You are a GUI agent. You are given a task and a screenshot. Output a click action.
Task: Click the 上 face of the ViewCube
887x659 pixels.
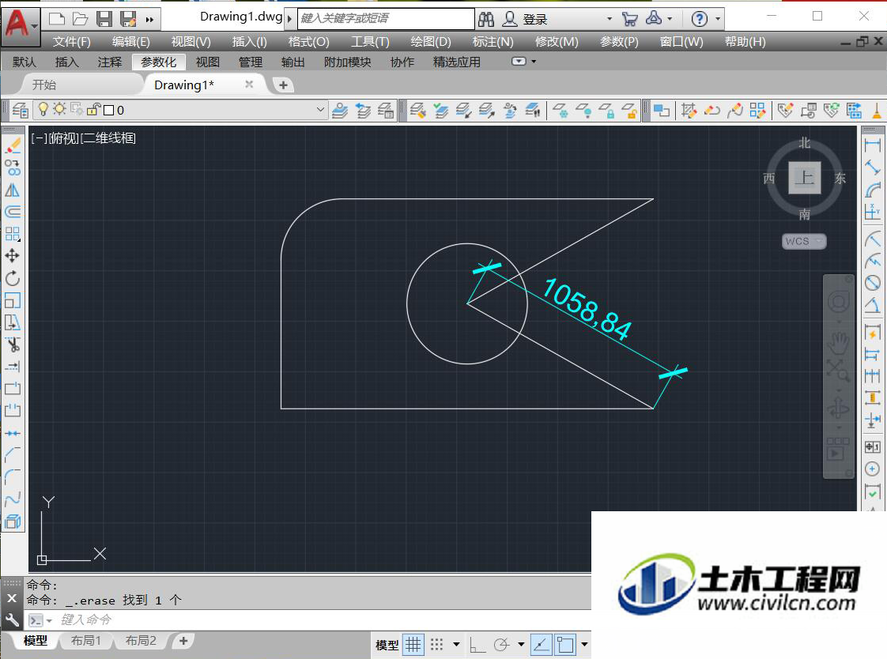805,178
